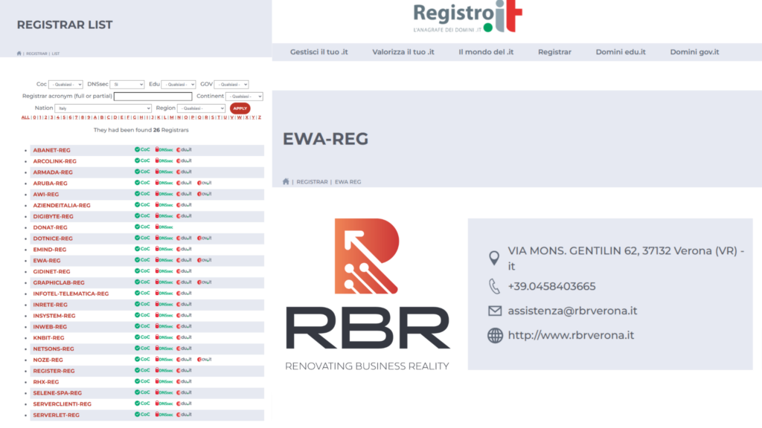
Task: Open the Domini gov.it menu
Action: point(694,52)
